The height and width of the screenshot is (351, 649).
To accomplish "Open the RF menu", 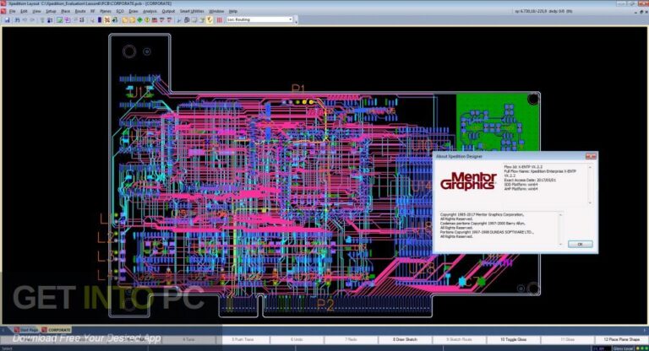I will [93, 11].
